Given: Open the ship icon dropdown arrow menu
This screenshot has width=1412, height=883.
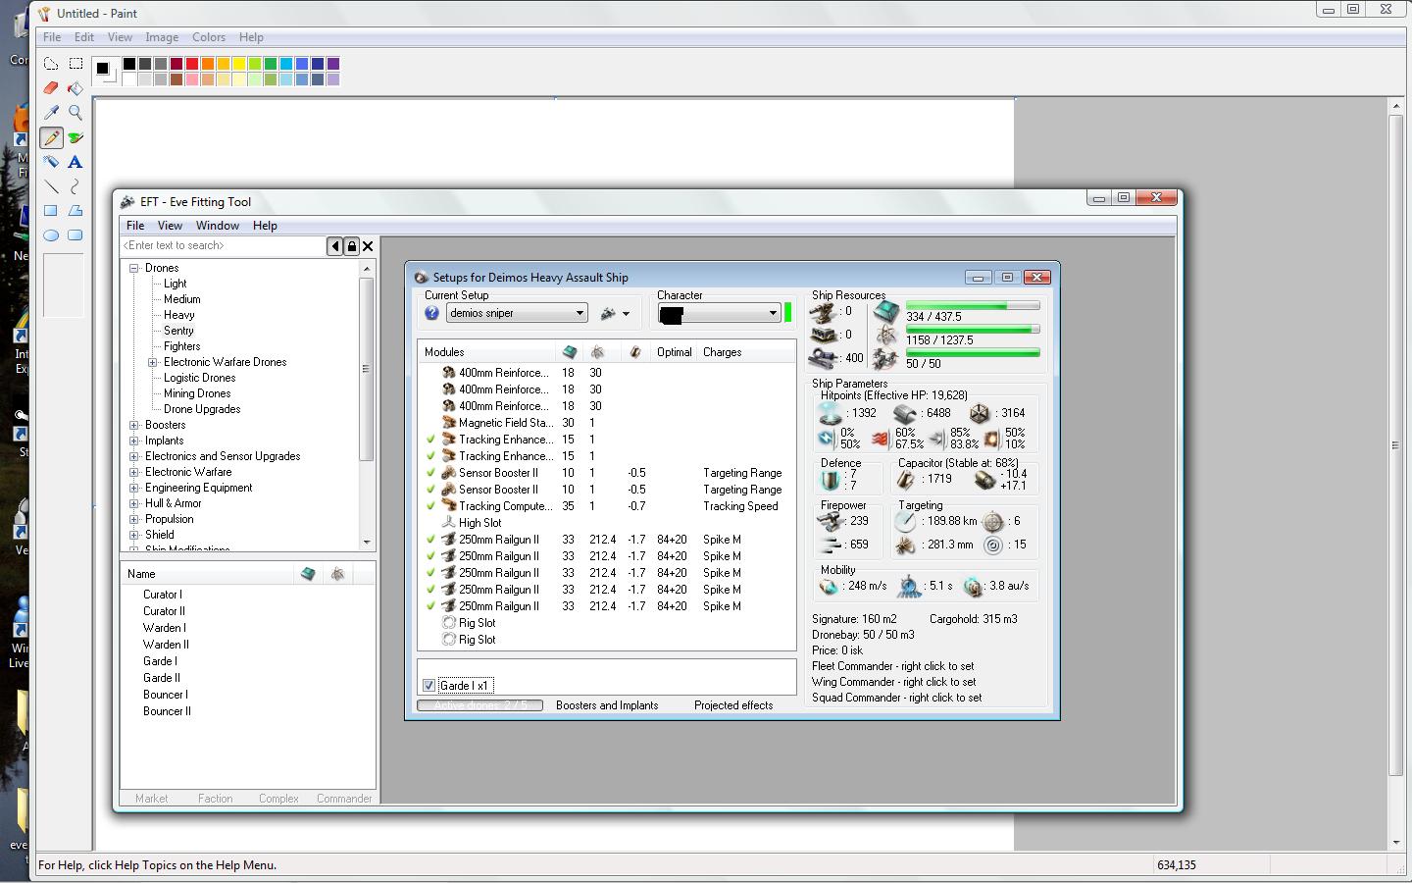Looking at the screenshot, I should pos(626,314).
